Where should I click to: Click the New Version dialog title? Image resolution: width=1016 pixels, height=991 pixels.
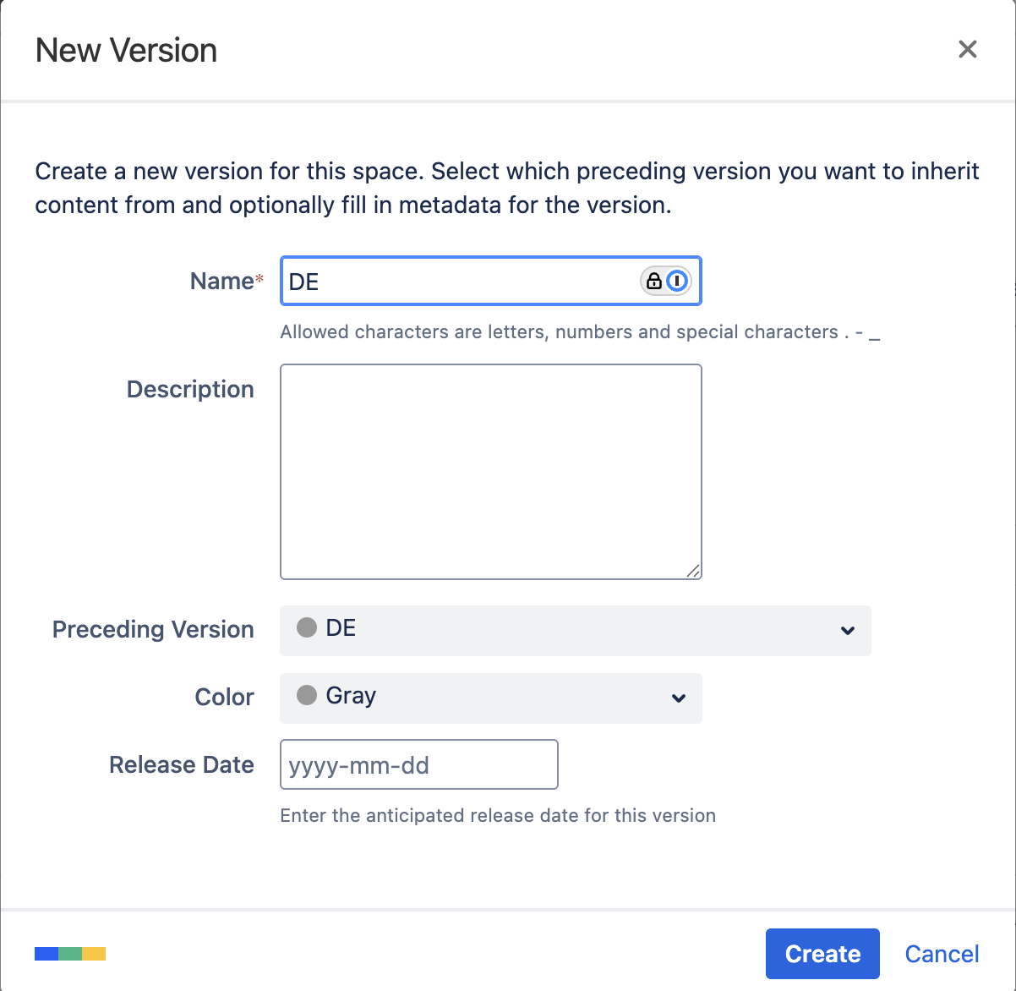coord(126,51)
